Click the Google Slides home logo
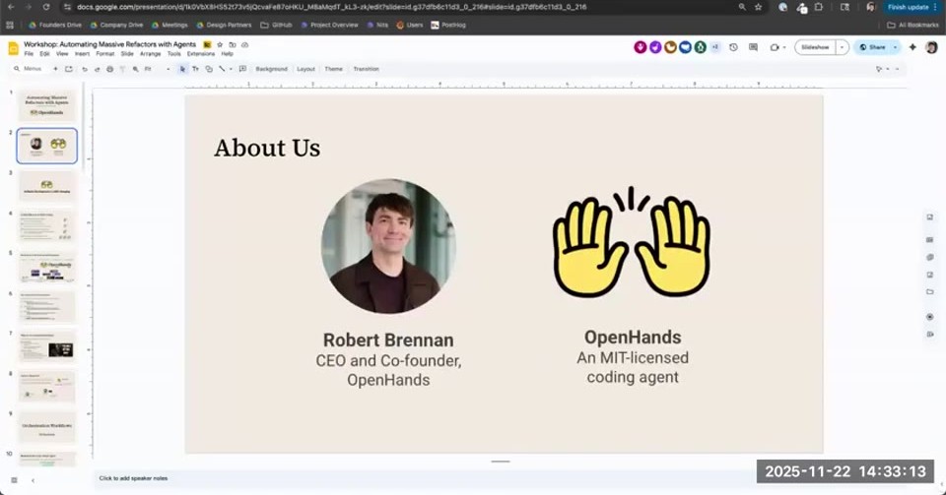The width and height of the screenshot is (946, 495). click(x=13, y=48)
